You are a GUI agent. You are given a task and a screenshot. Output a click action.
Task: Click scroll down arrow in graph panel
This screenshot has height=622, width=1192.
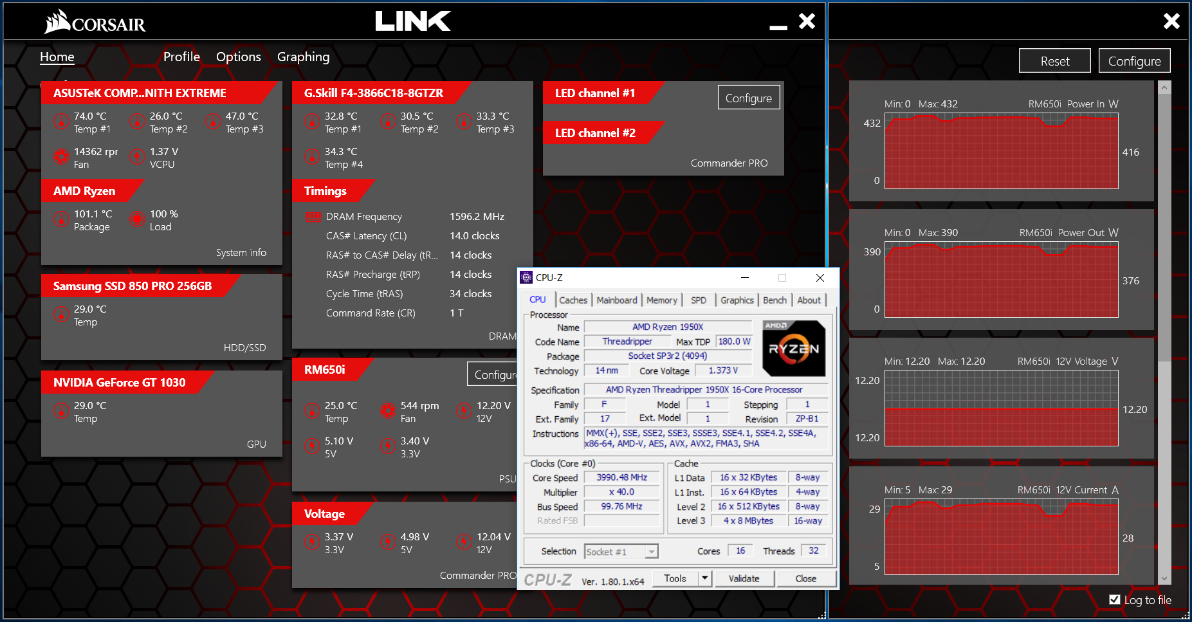pyautogui.click(x=1164, y=578)
